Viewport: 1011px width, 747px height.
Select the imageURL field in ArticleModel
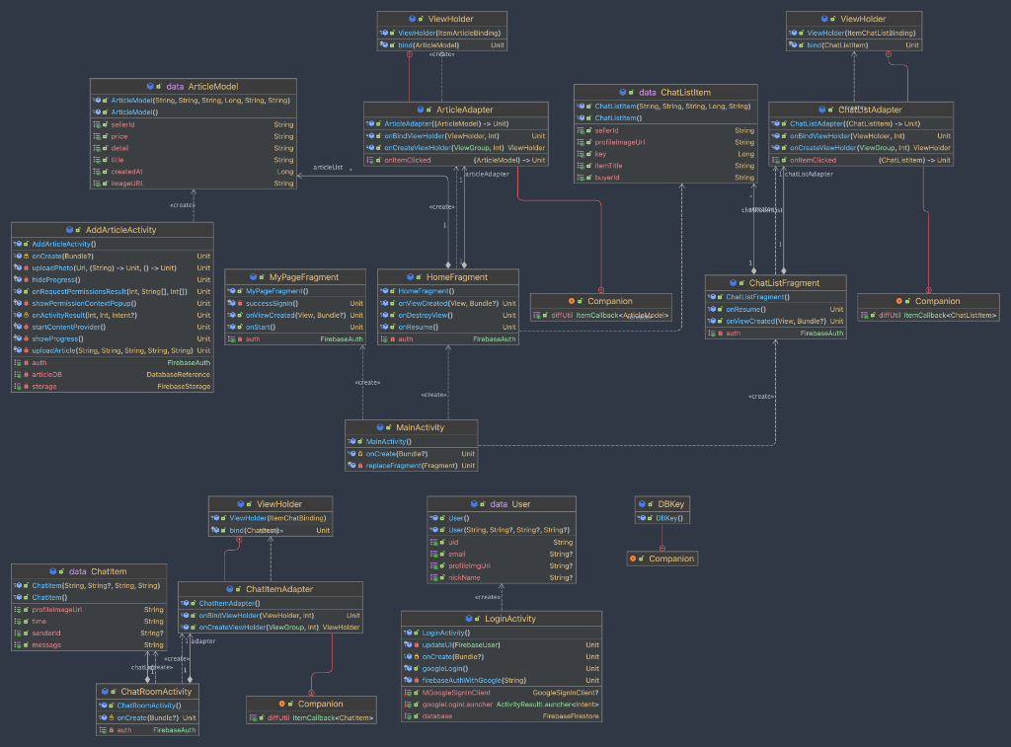click(194, 184)
